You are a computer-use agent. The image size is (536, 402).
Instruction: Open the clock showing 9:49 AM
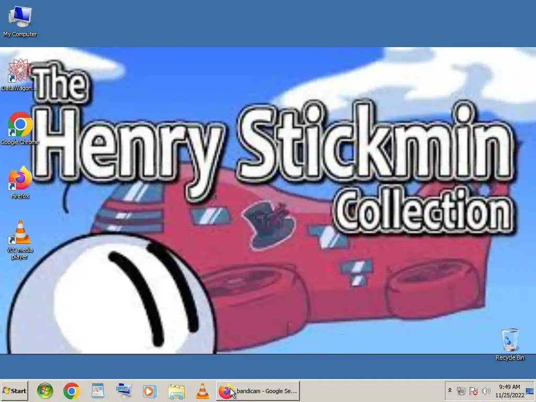[x=509, y=391]
